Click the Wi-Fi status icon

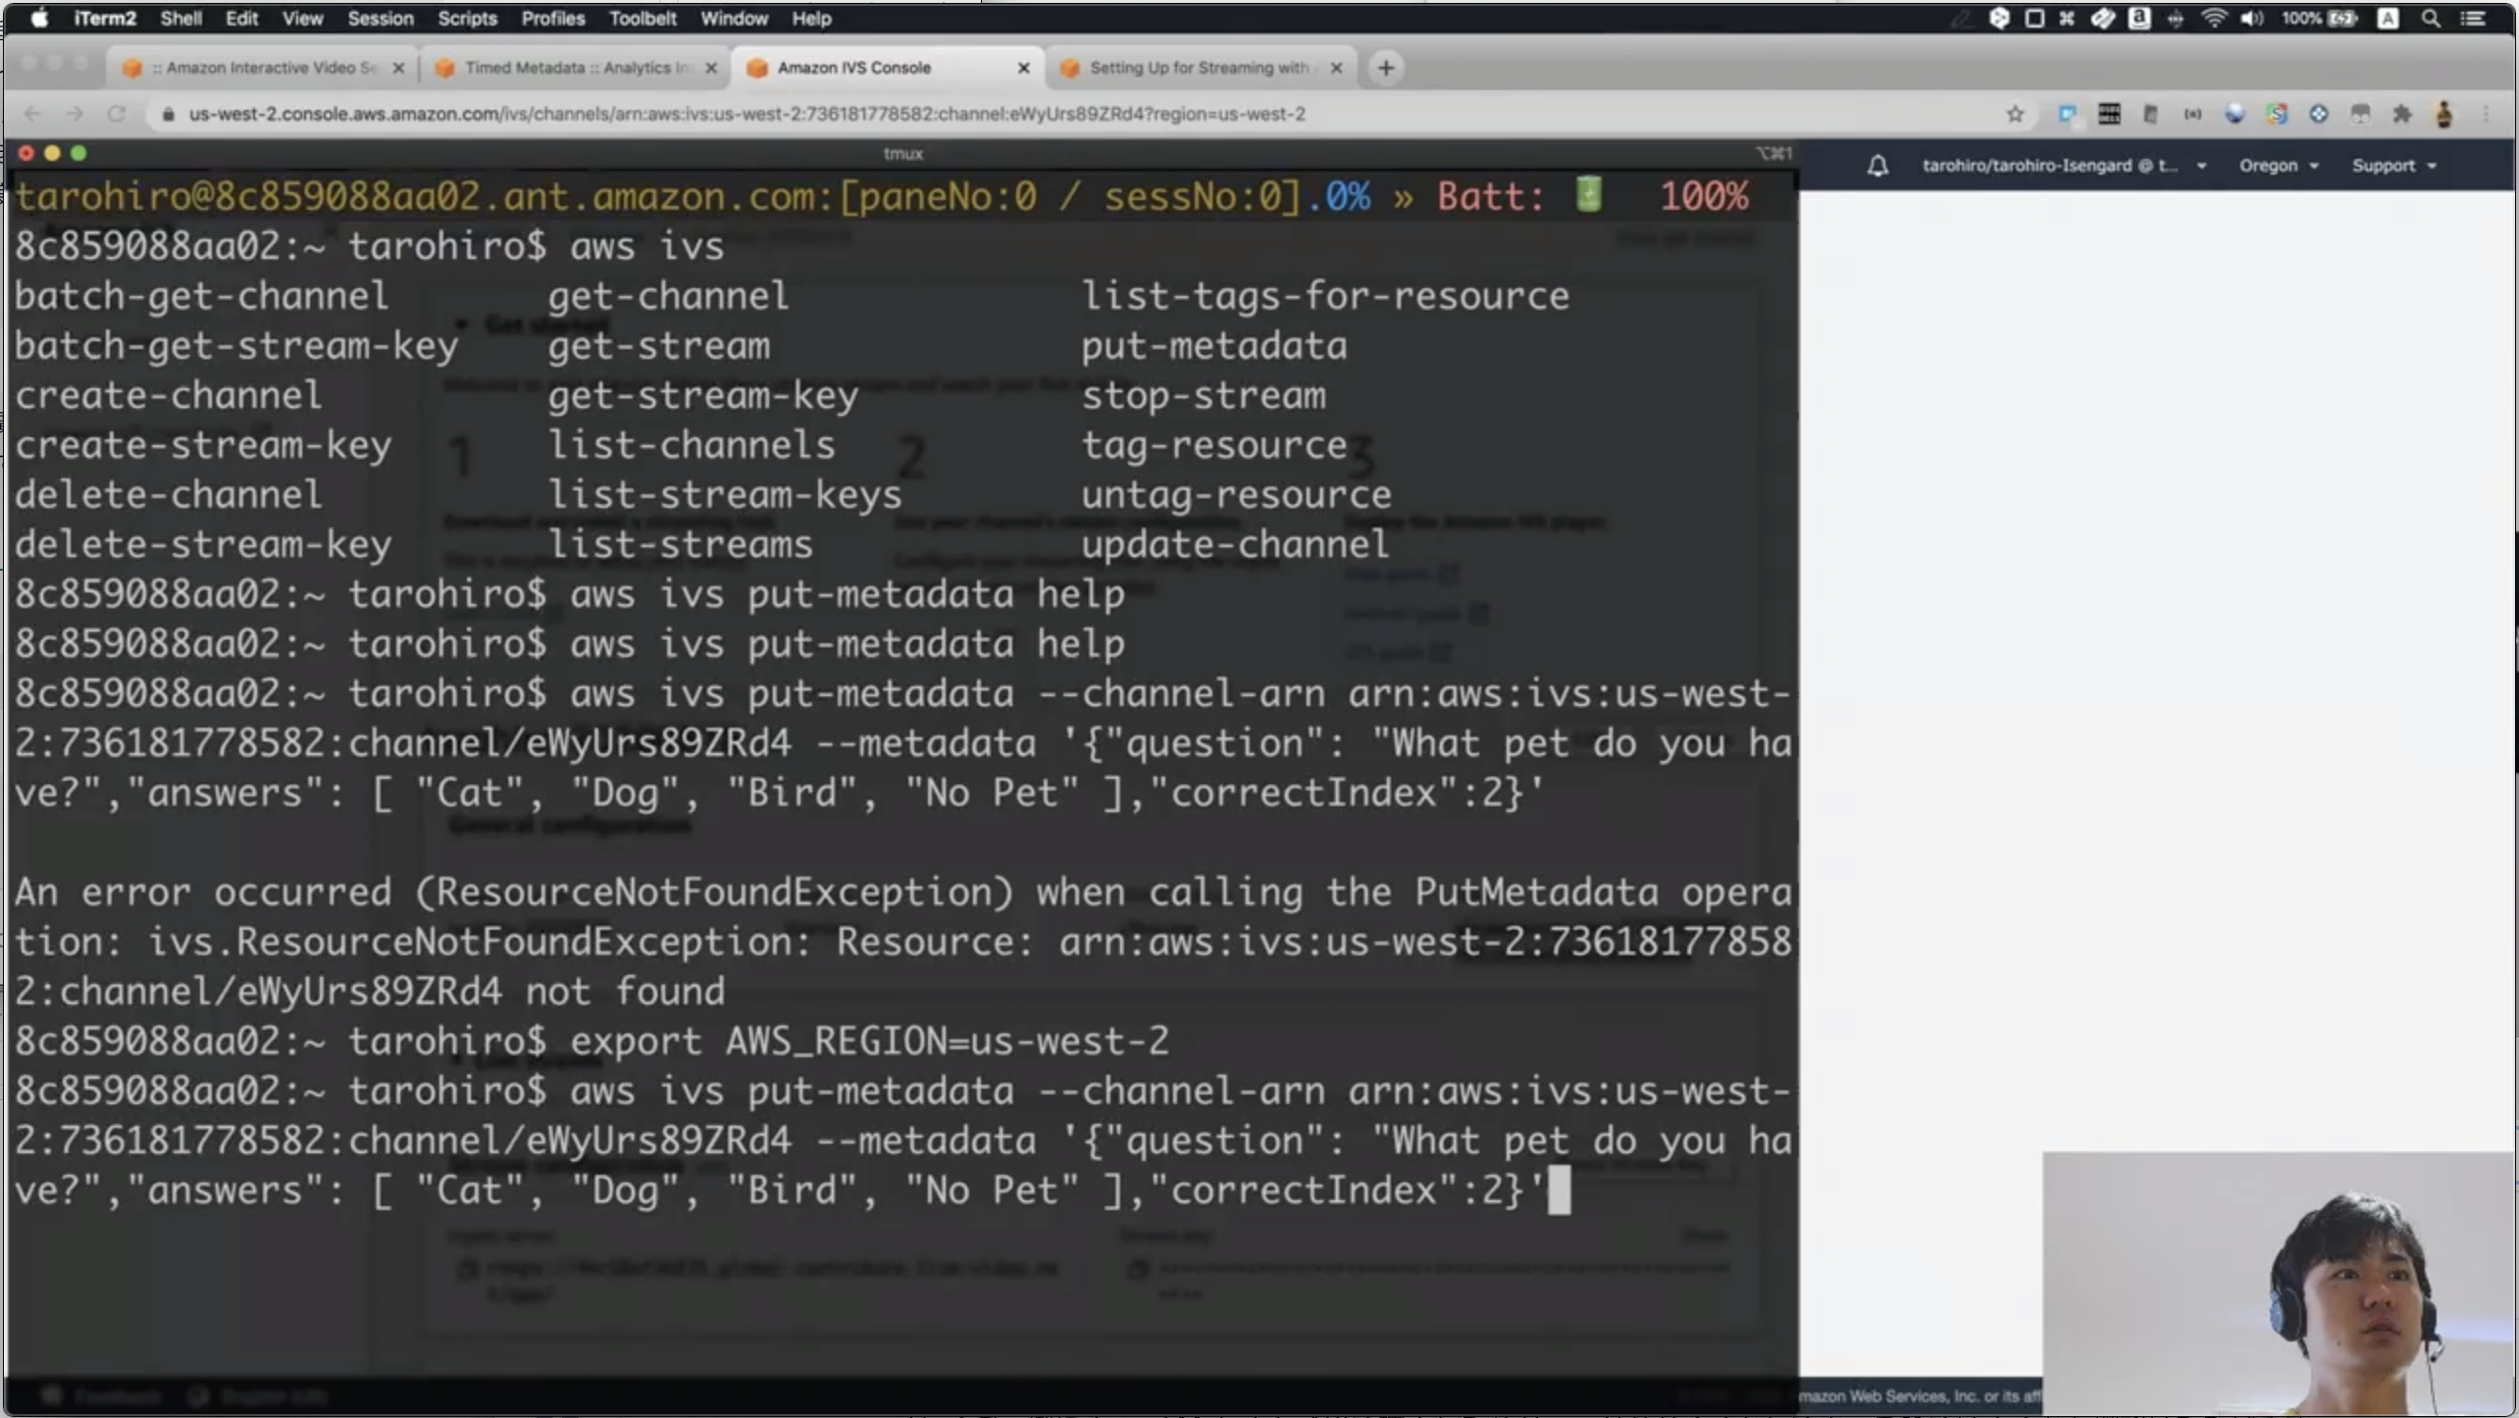2213,19
